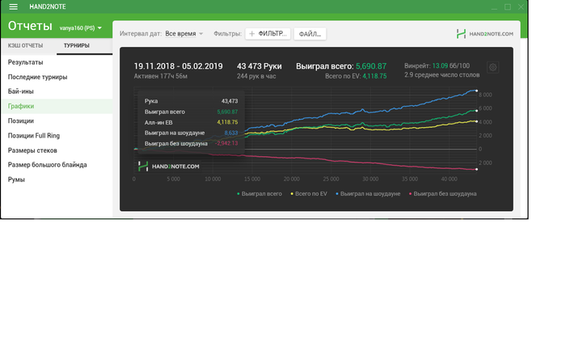Hide the 'Выиграл на шоудауне' series
Viewport: 566px width, 364px height.
coord(368,194)
